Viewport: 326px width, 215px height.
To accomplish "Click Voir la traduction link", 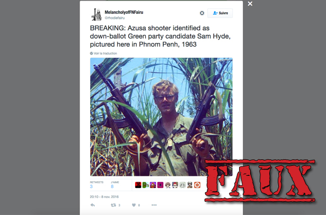I will (x=105, y=53).
